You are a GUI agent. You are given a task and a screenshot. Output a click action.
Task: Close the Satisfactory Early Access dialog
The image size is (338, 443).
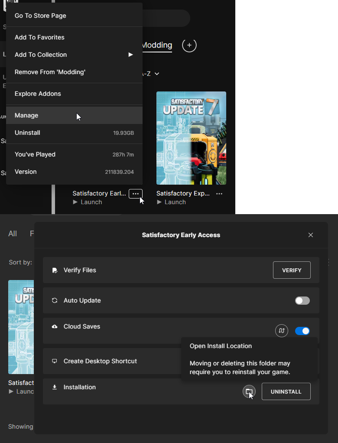[x=311, y=235]
